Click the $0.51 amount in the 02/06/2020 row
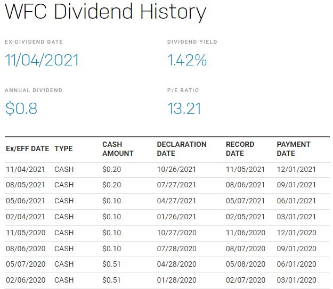Screen dimensions: 333x289 coord(111,280)
